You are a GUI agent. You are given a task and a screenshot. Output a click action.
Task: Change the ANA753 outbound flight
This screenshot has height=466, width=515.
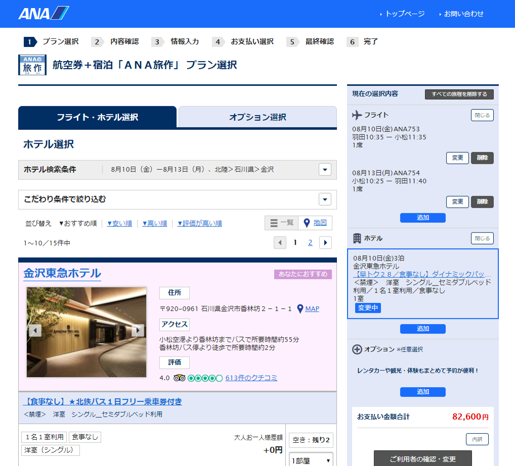(x=457, y=158)
